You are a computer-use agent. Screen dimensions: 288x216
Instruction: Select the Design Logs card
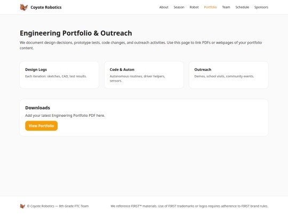pos(59,75)
